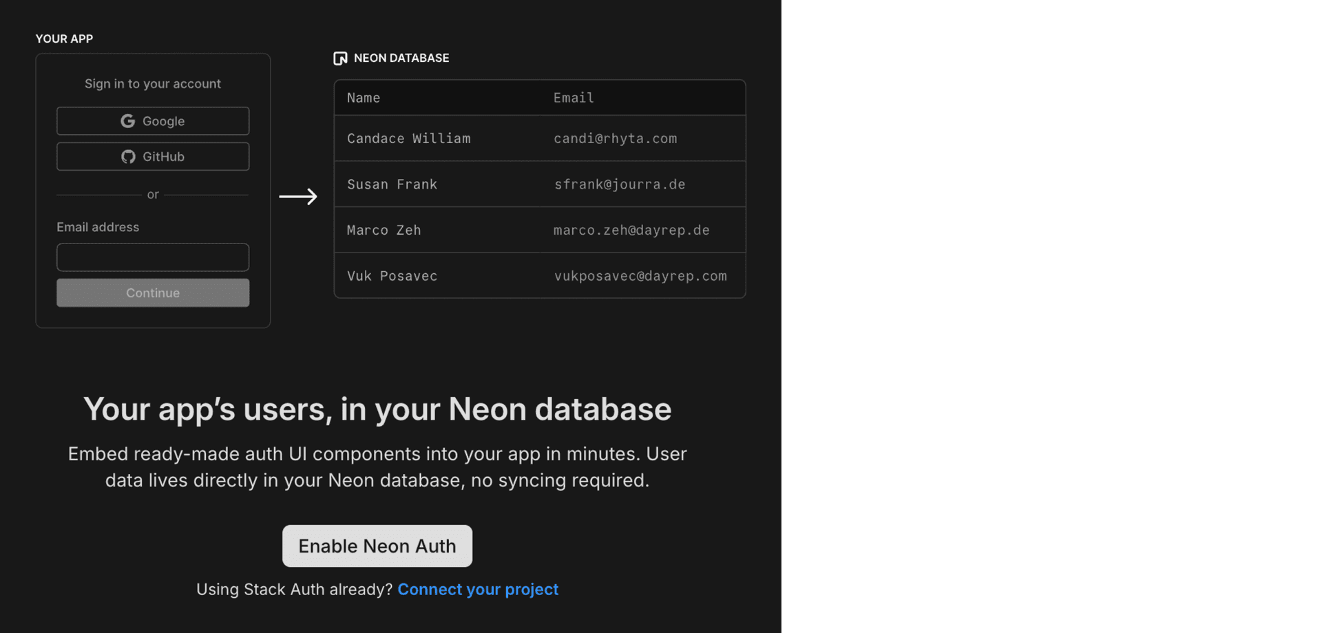
Task: Click the Google logo icon on sign-in button
Action: (128, 120)
